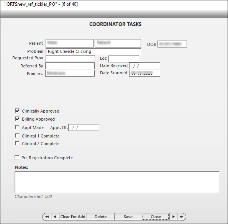Delete the current record
228x224 pixels.
pos(101,217)
